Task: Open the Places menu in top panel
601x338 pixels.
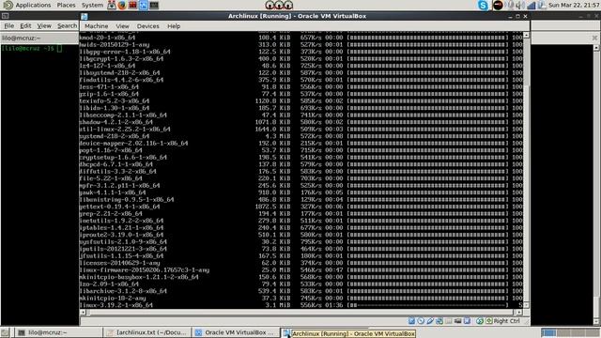Action: (x=66, y=5)
